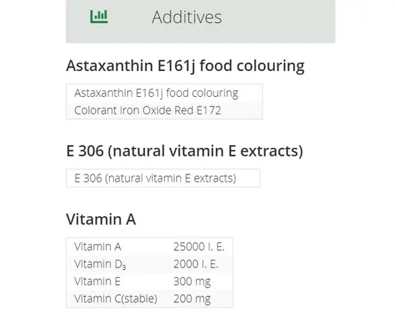Select the Vitamin D3 row label
This screenshot has height=323, width=395.
click(x=100, y=264)
